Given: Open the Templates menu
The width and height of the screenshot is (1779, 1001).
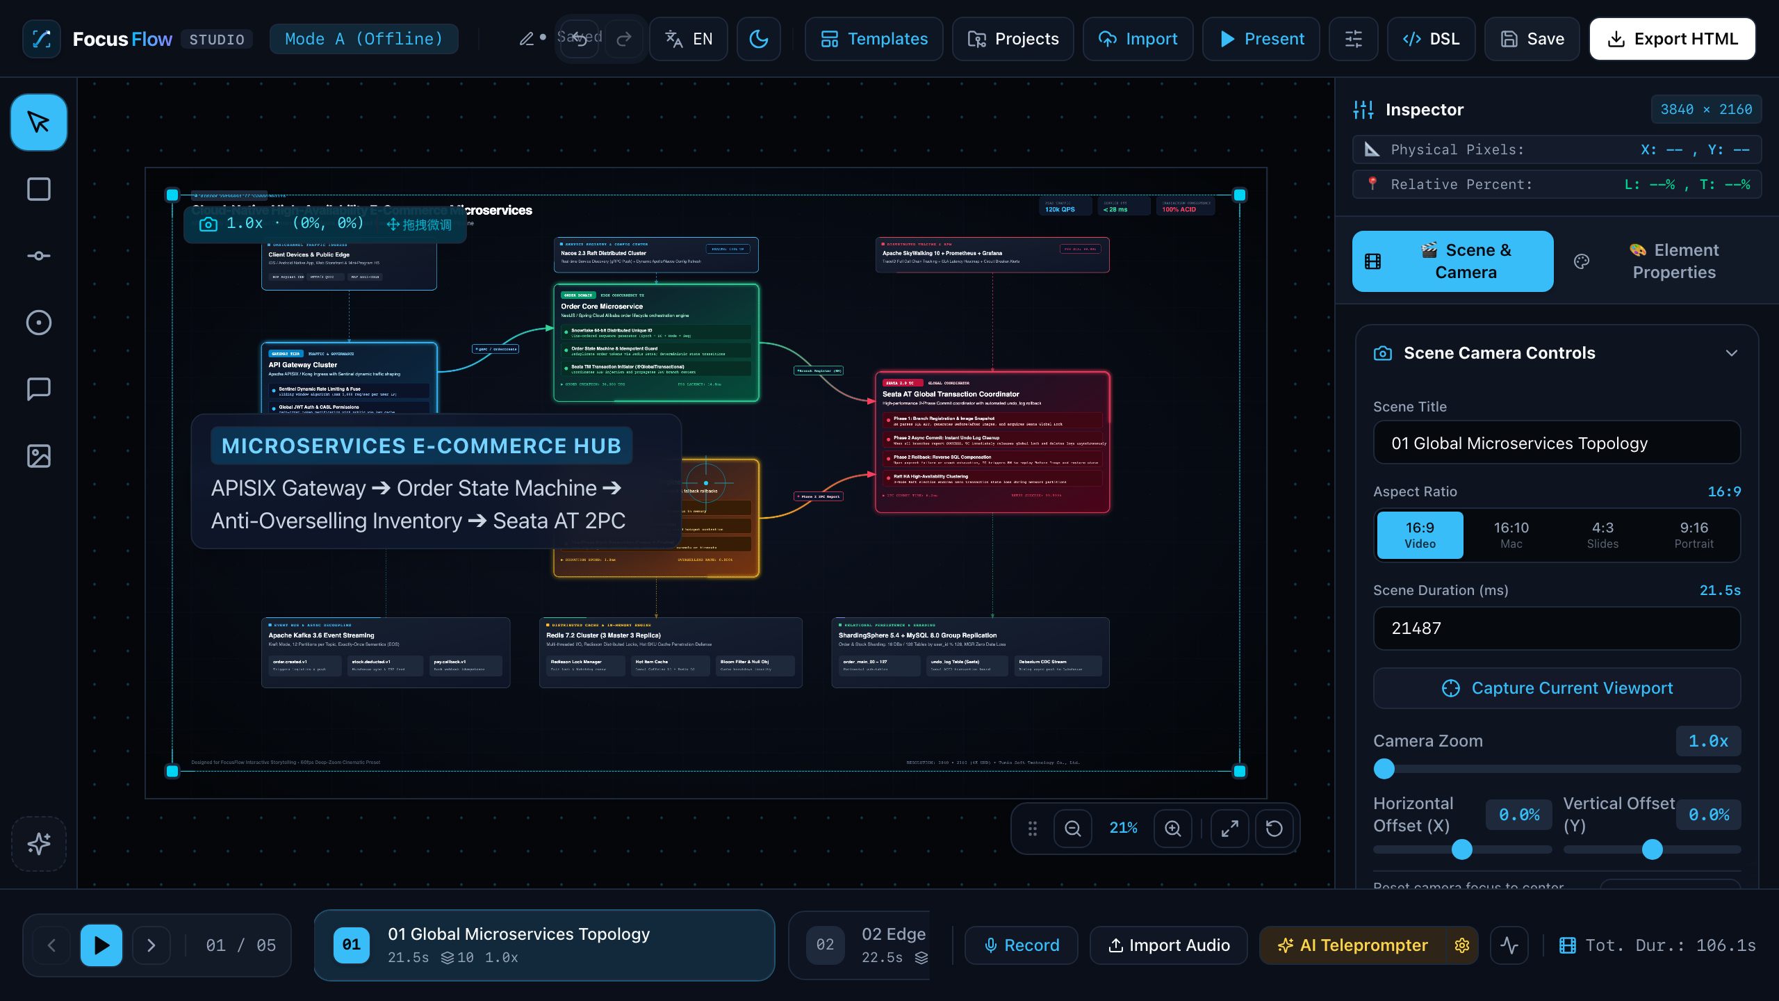Looking at the screenshot, I should pos(874,39).
